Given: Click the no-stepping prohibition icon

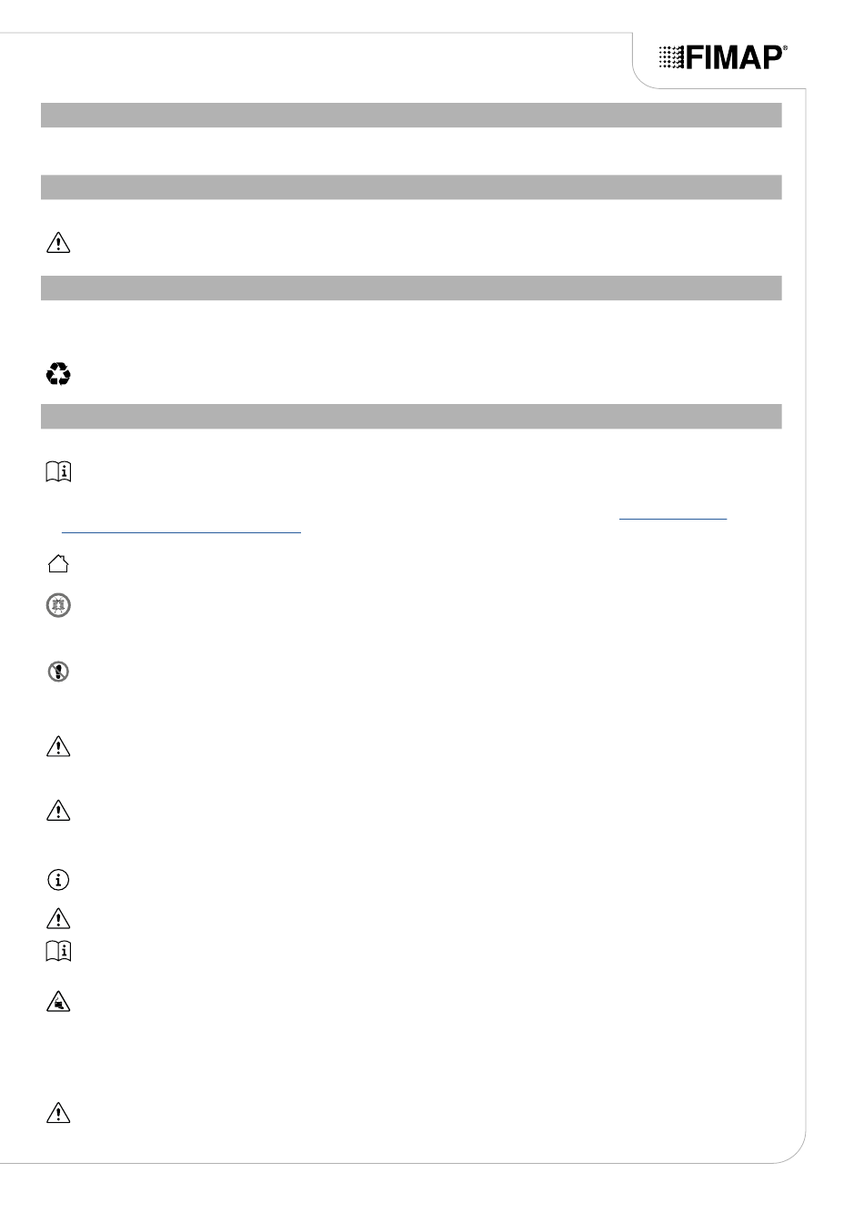Looking at the screenshot, I should [58, 672].
